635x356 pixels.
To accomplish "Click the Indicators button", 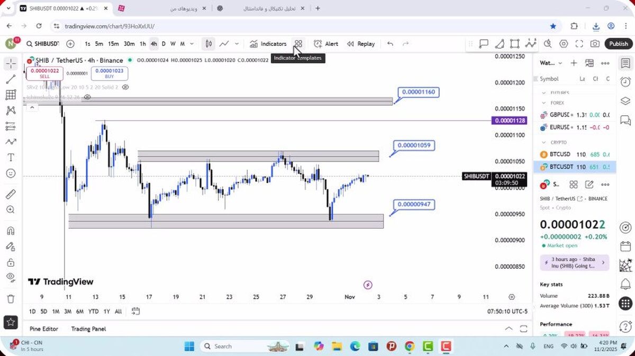I will [268, 44].
